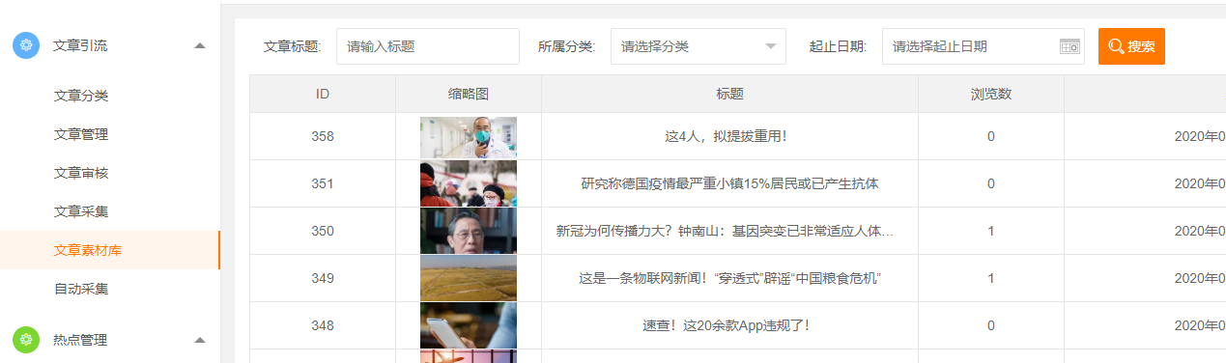Collapse the 文章引流 menu arrow

199,45
